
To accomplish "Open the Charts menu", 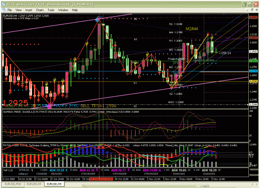I will click(40, 10).
